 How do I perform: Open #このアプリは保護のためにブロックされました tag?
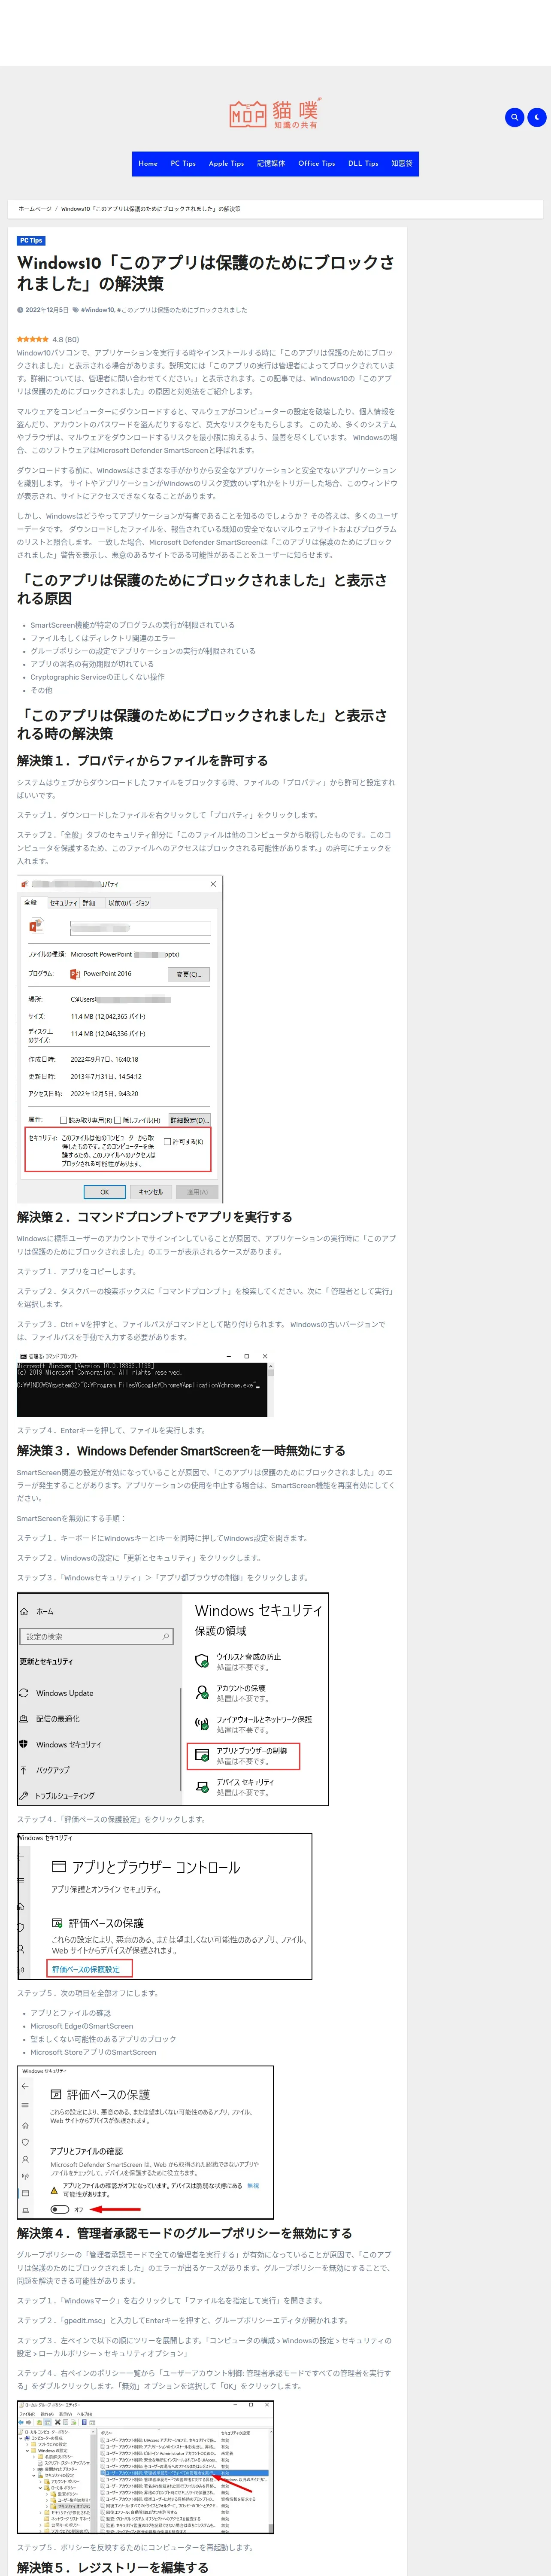point(182,310)
